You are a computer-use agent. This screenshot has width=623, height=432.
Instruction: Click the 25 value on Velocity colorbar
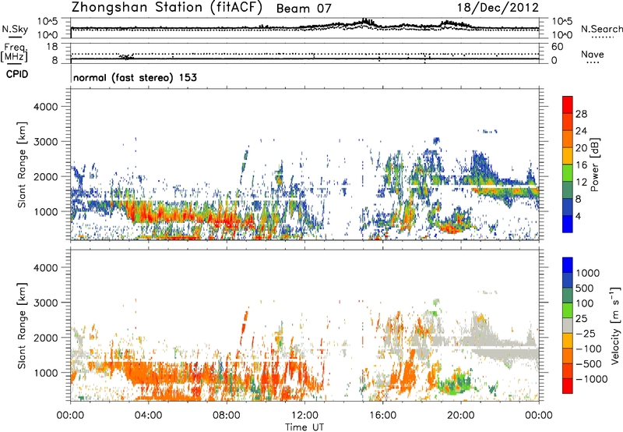click(x=581, y=318)
